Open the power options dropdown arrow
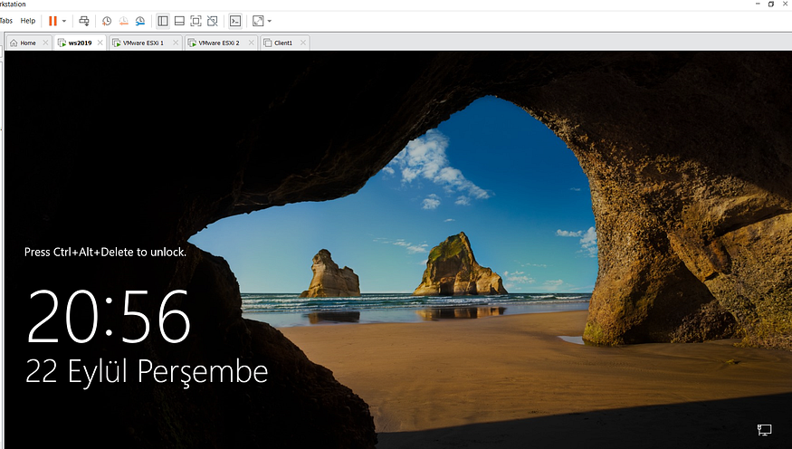Screen dimensions: 792x449 tap(64, 21)
